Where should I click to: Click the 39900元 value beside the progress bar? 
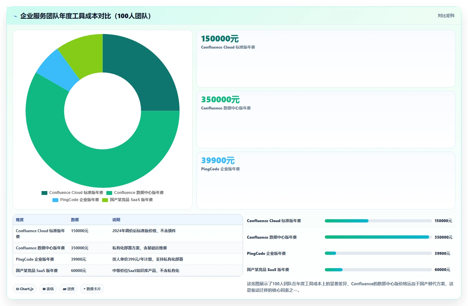442,254
